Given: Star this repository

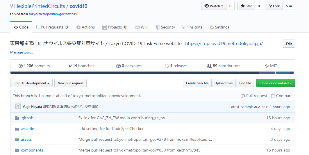Looking at the screenshot, I should 246,6.
